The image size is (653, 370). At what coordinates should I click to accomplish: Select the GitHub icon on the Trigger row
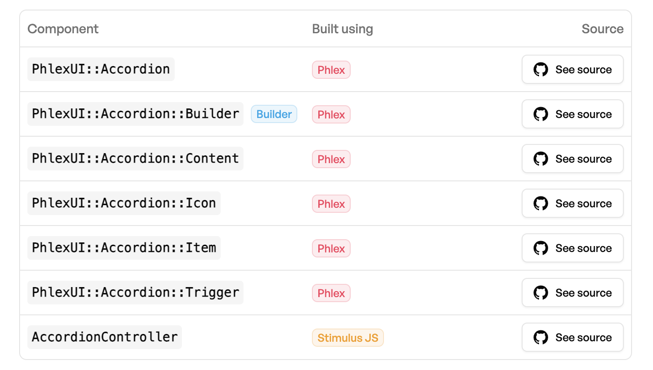click(540, 293)
